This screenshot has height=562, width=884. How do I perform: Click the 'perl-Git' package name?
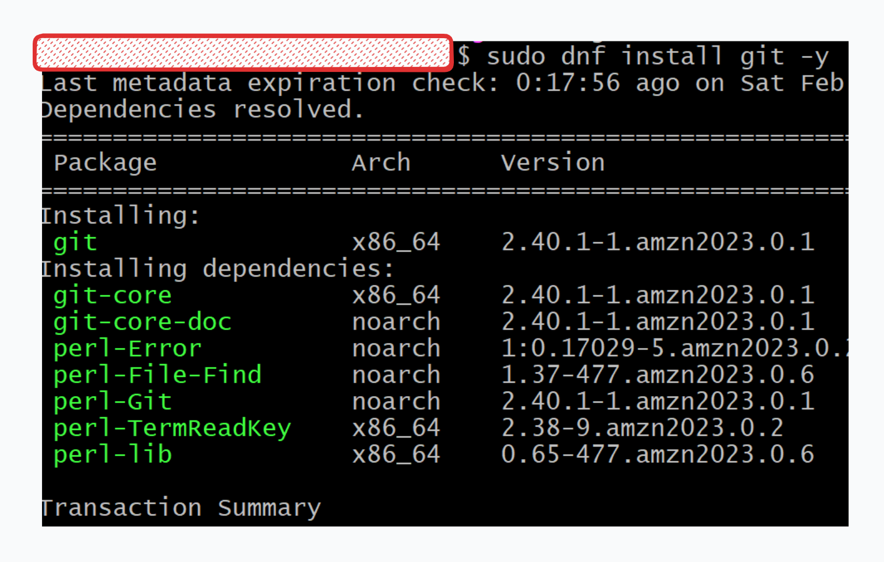pos(113,402)
